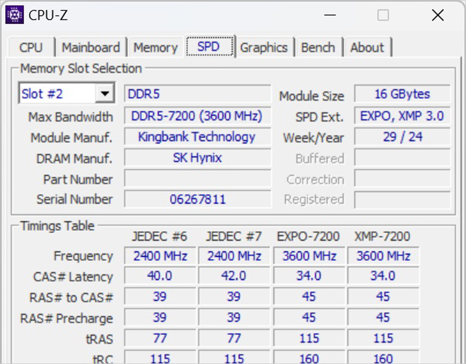Screen dimensions: 466x364
Task: Select the serial number 06267811
Action: click(198, 199)
